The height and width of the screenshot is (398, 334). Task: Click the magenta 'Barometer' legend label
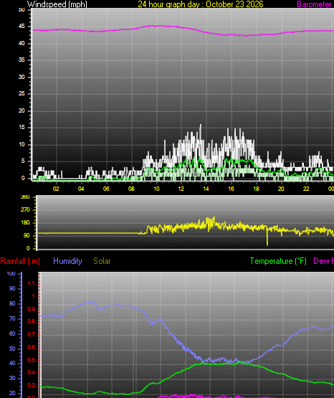pos(314,4)
